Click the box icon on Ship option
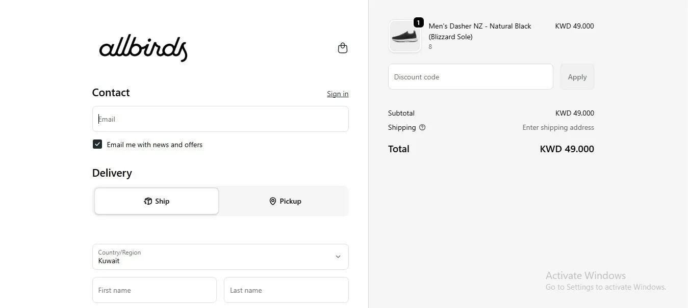 tap(148, 201)
